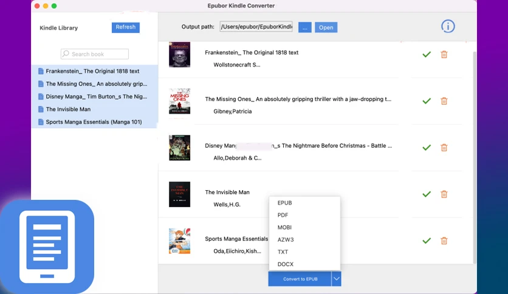Choose PDF output format

283,215
